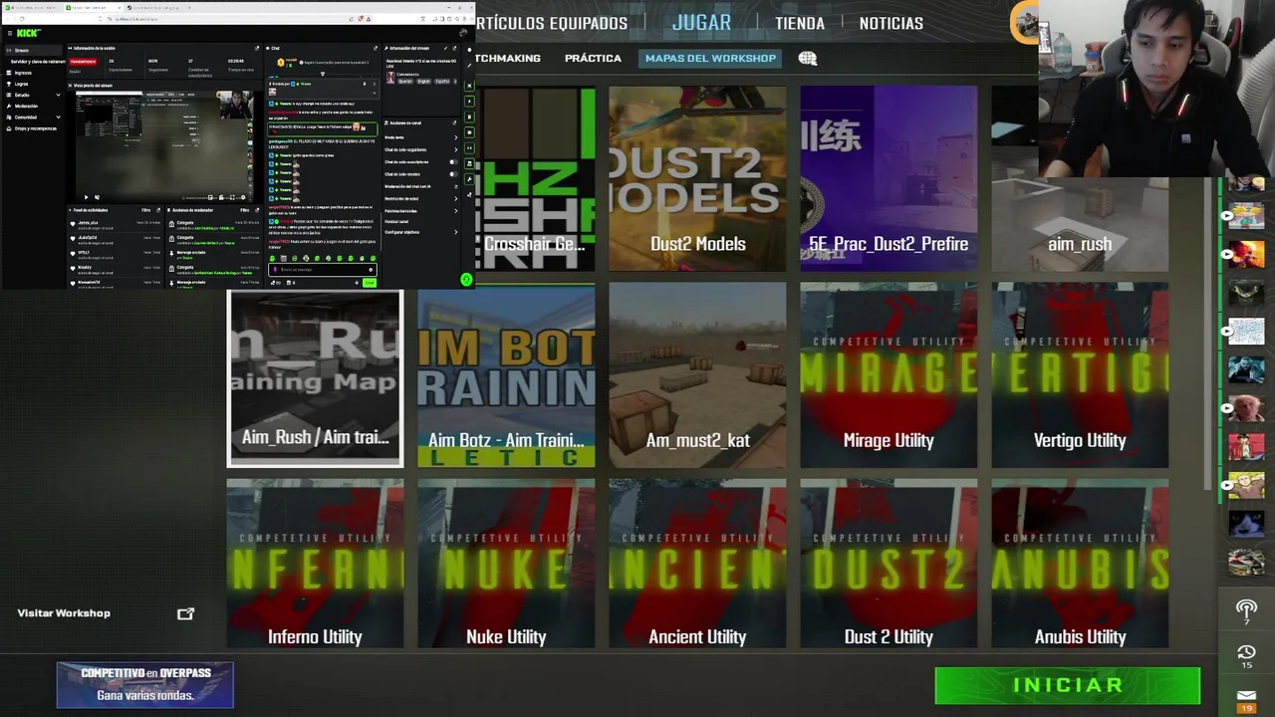The image size is (1275, 717).
Task: Reload the browser page
Action: 22,18
